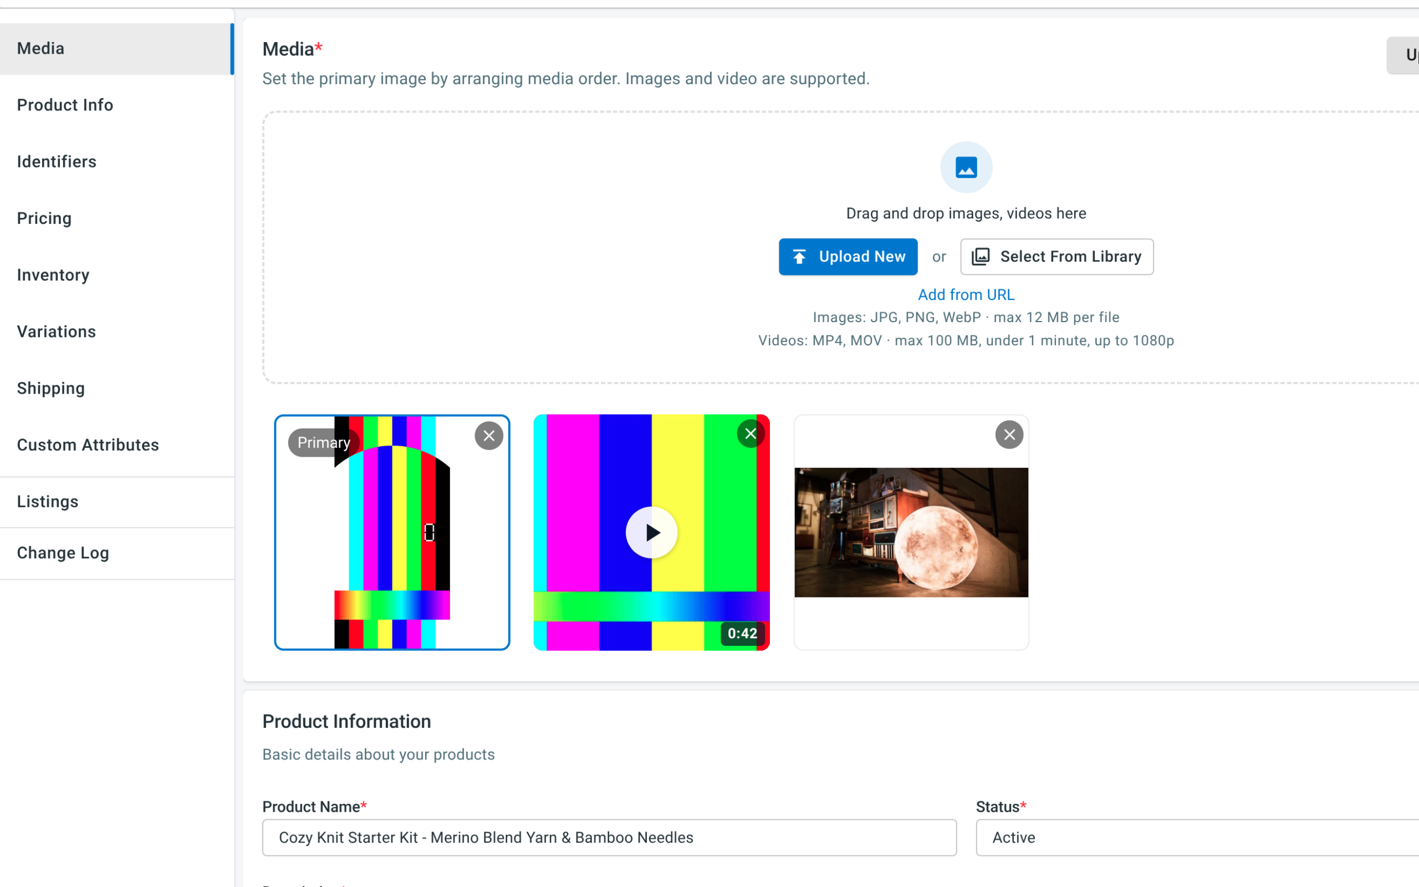The height and width of the screenshot is (887, 1419).
Task: Click 'Drag and drop images, videos here' text
Action: point(966,213)
